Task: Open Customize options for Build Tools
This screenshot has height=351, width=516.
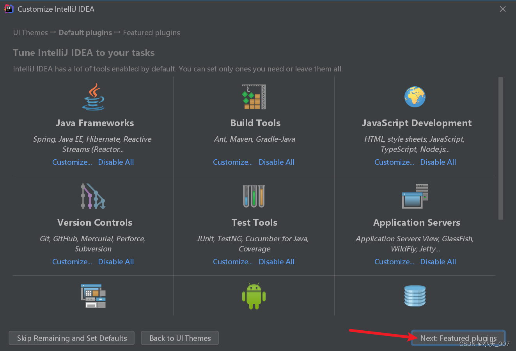Action: [232, 162]
